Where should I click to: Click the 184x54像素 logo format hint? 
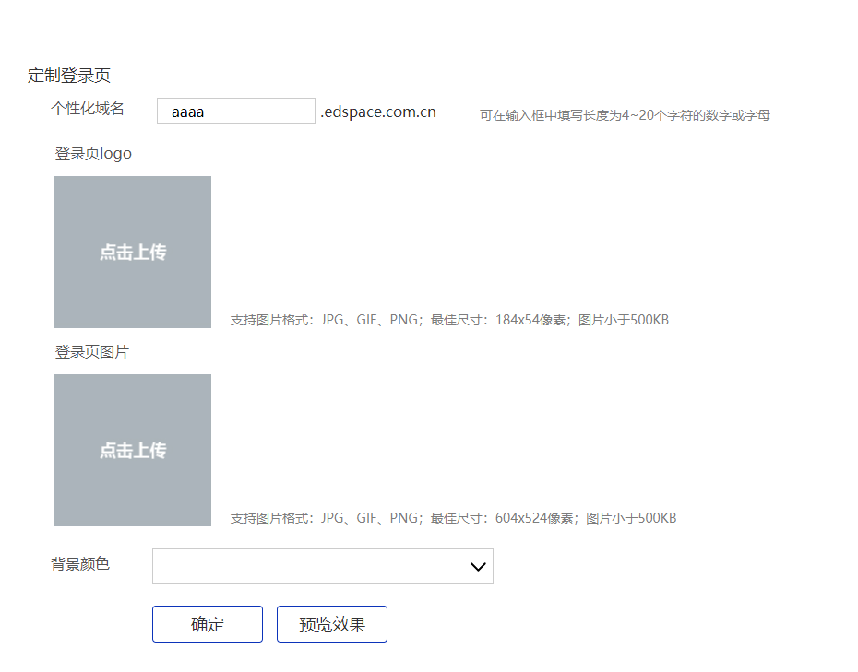[x=449, y=321]
